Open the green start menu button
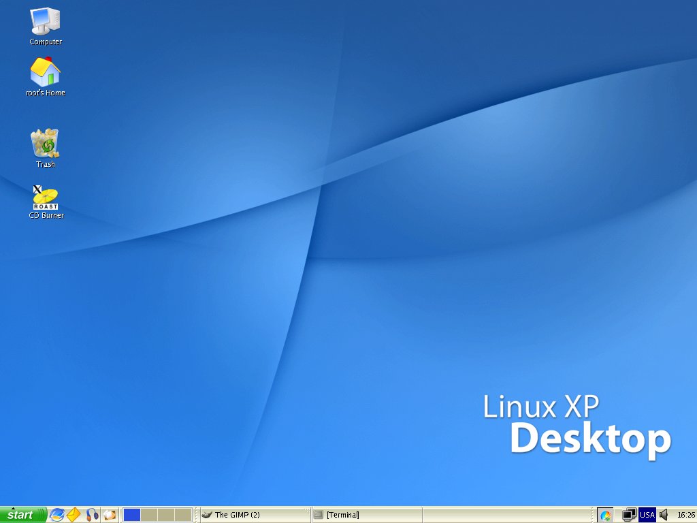 (x=23, y=515)
